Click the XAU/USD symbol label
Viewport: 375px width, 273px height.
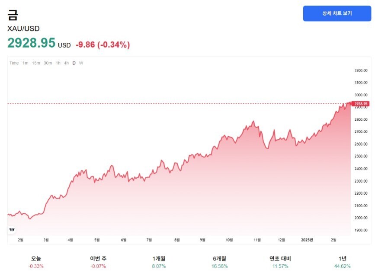[22, 29]
